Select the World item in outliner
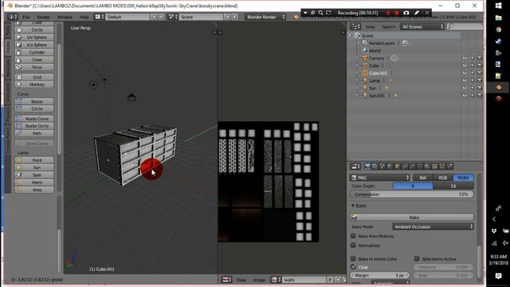Viewport: 510px width, 287px height. pyautogui.click(x=375, y=51)
